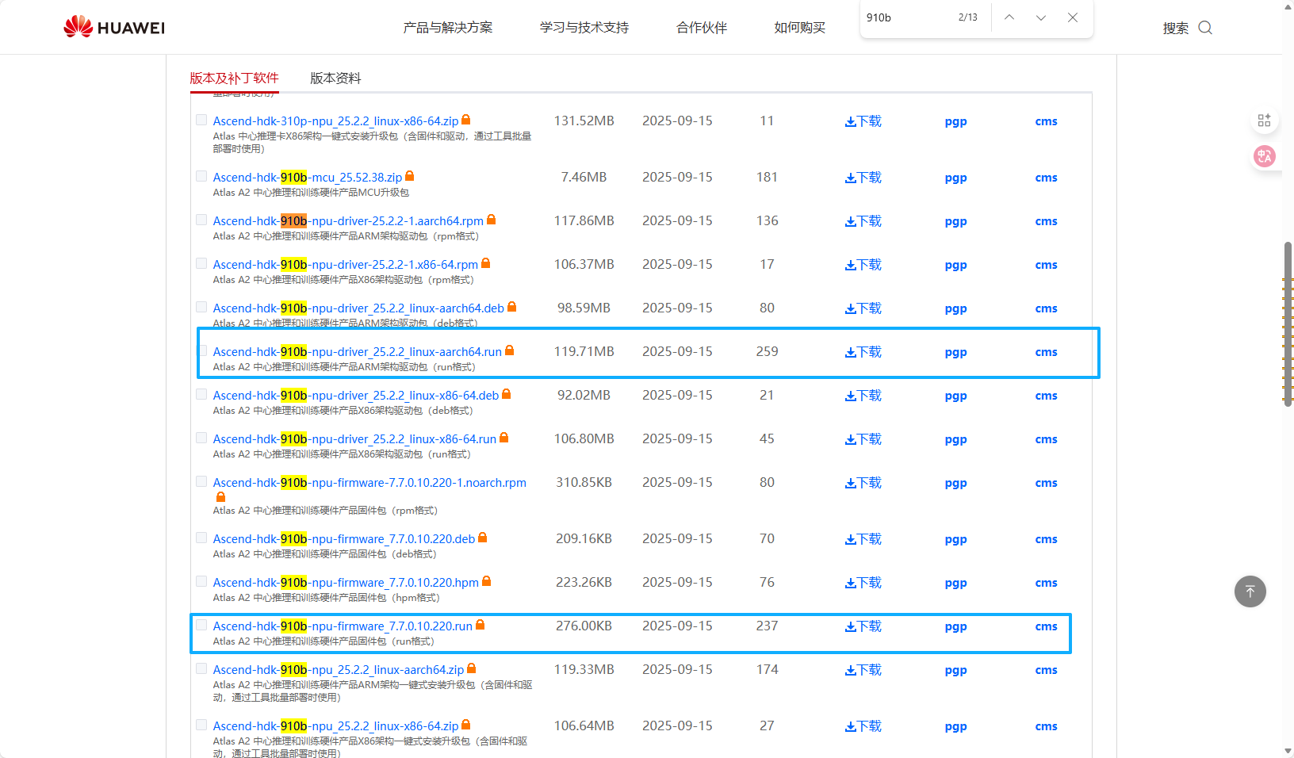Viewport: 1294px width, 758px height.
Task: Click the Huawei logo
Action: 114,28
